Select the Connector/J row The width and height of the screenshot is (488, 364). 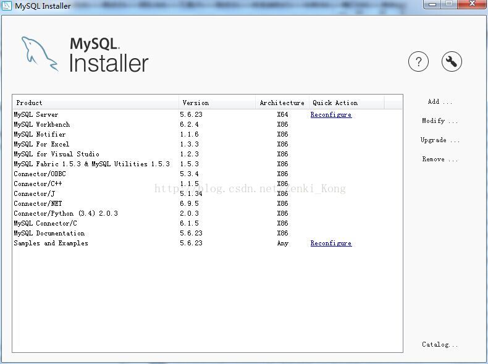(208, 193)
